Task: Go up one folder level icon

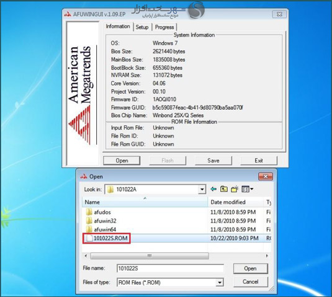Action: pos(223,189)
